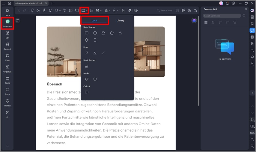Add a sticky note comment

coord(91,10)
